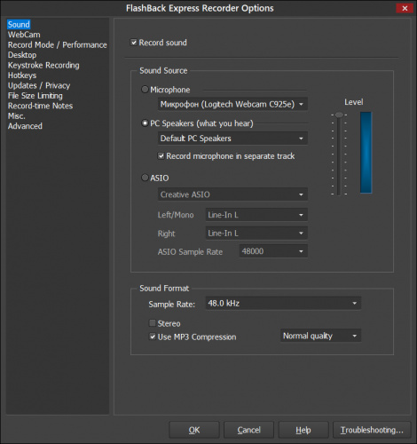The width and height of the screenshot is (417, 444).
Task: Go to Record Mode / Performance section
Action: (58, 44)
